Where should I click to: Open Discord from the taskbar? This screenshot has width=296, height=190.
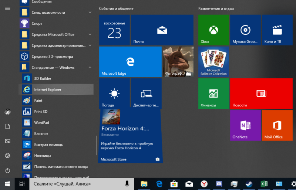pos(219,184)
